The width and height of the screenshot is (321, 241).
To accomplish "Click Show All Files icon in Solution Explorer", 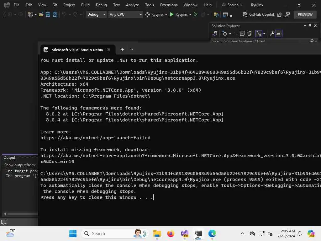I will [249, 34].
